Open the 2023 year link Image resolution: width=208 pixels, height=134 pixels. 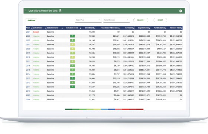click(x=28, y=36)
